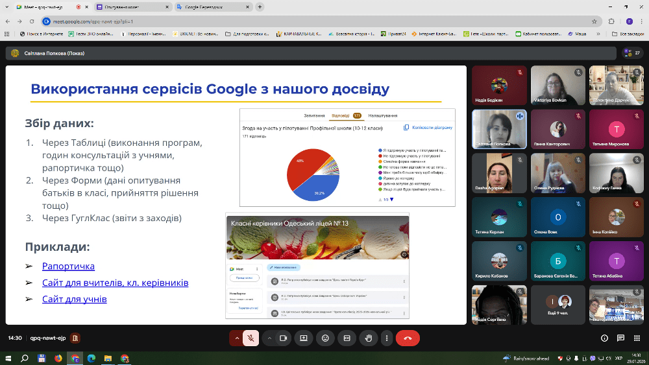Viewport: 649px width, 365px height.
Task: Open the emoji reactions button
Action: [x=325, y=338]
